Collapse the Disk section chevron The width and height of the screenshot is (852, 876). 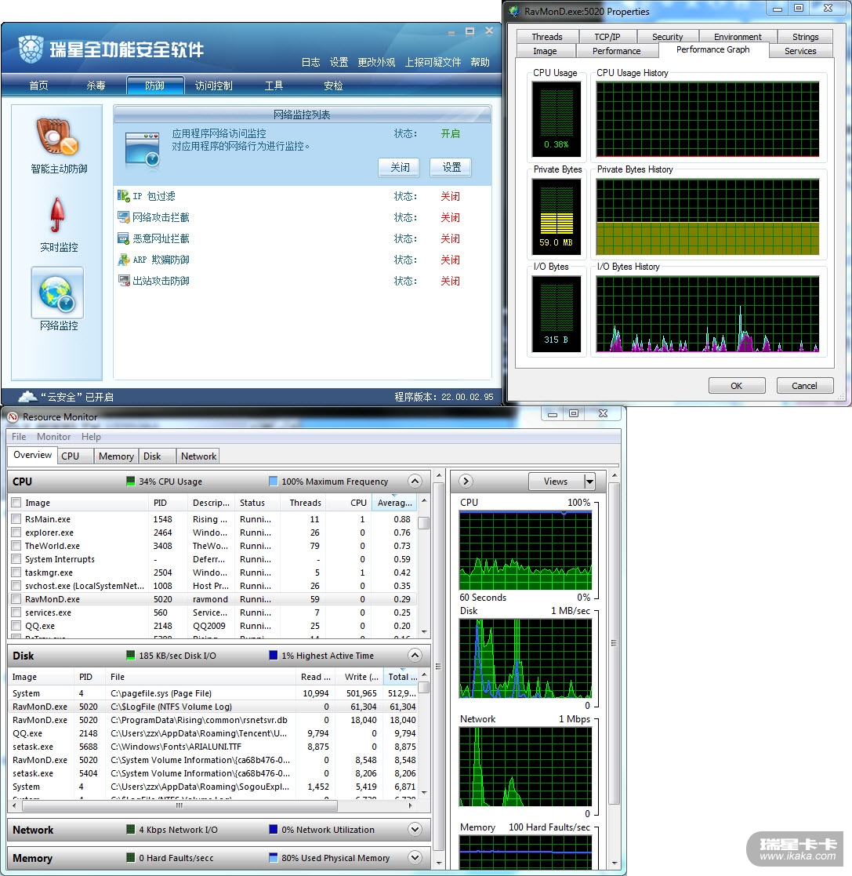[415, 655]
